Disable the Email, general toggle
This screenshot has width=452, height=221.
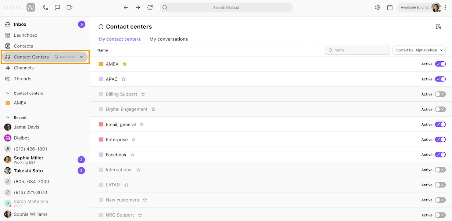click(440, 124)
